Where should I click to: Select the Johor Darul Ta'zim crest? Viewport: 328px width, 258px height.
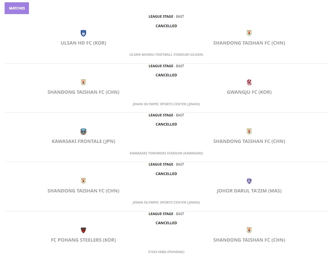pos(249,181)
